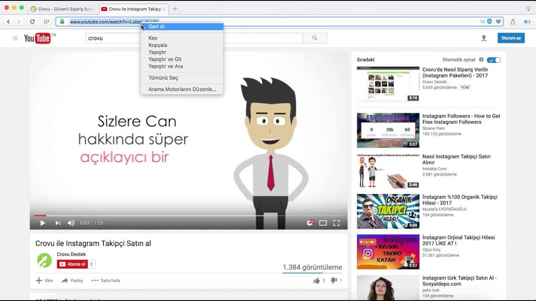Go to the YouTube home logo
Image resolution: width=536 pixels, height=301 pixels.
click(37, 38)
